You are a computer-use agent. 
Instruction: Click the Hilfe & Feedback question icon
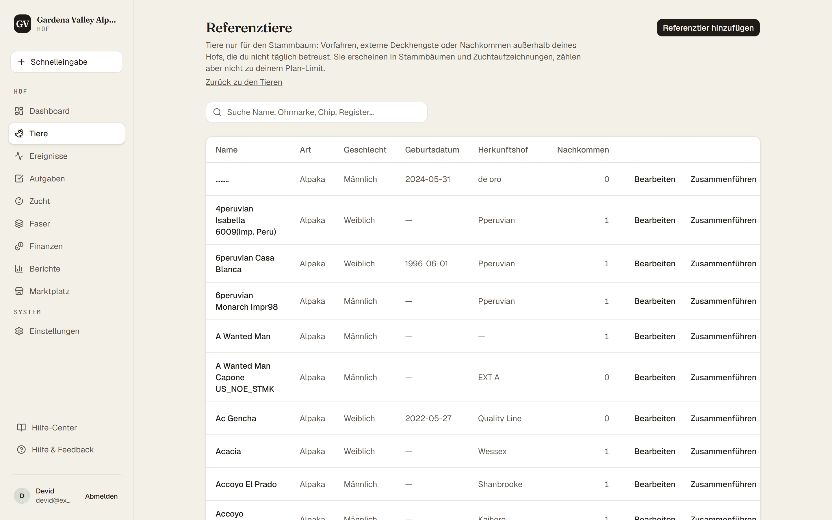click(21, 450)
